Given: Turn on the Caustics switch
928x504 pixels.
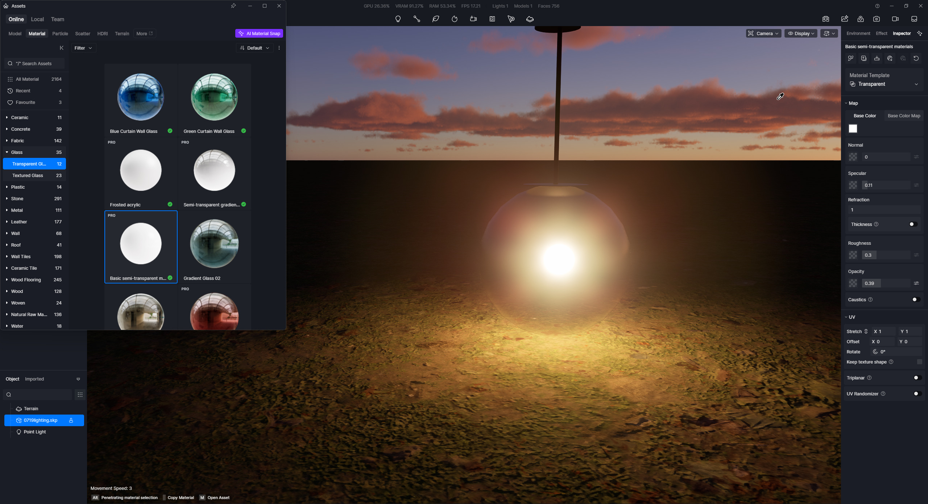Looking at the screenshot, I should pyautogui.click(x=916, y=299).
